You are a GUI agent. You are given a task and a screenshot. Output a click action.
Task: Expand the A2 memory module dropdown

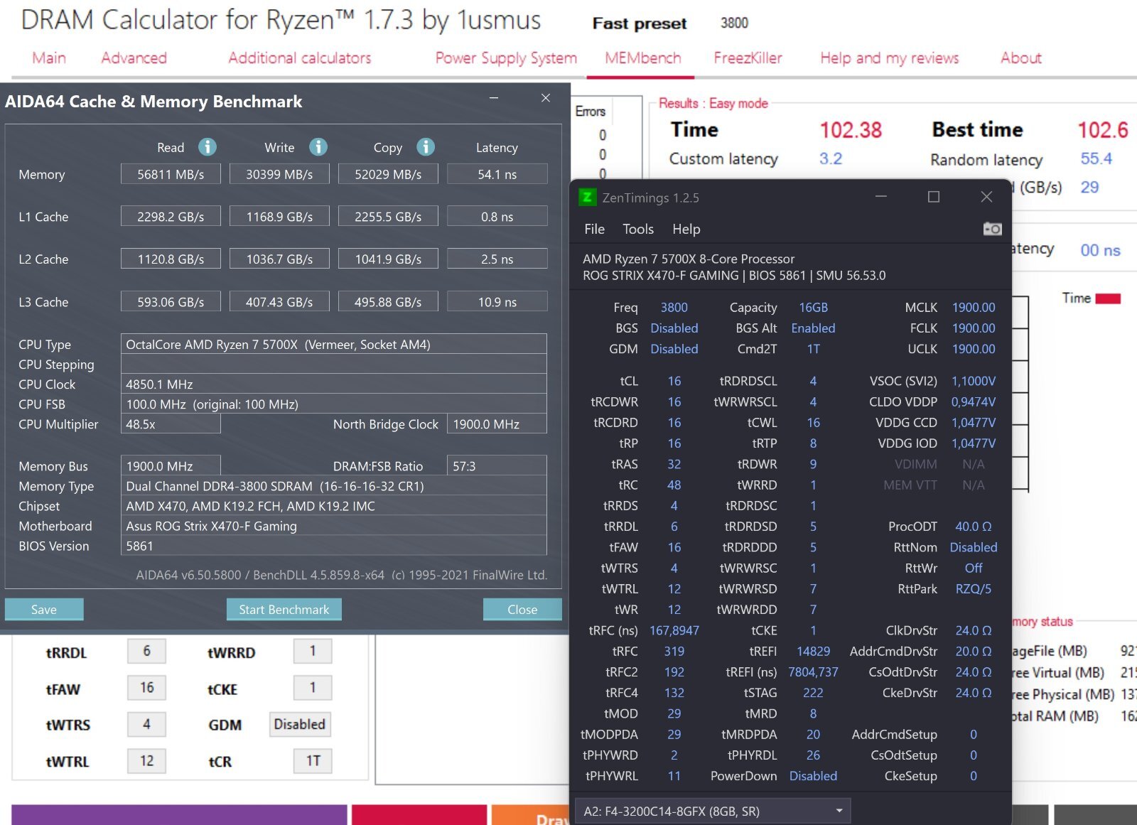712,811
